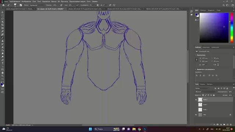Toggle width-height link in Properties
The width and height of the screenshot is (235, 132).
coord(197,59)
